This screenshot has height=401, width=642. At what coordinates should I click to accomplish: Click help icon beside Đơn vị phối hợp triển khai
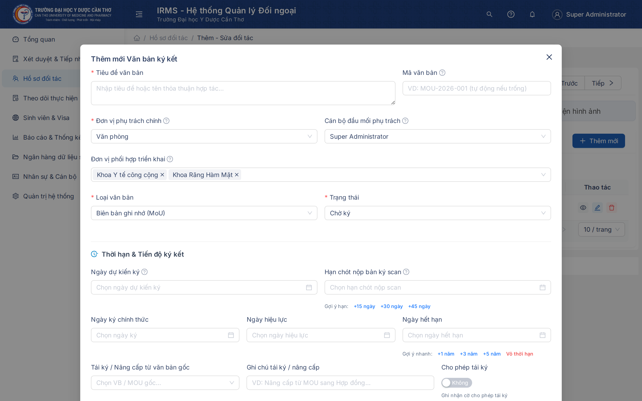point(170,159)
